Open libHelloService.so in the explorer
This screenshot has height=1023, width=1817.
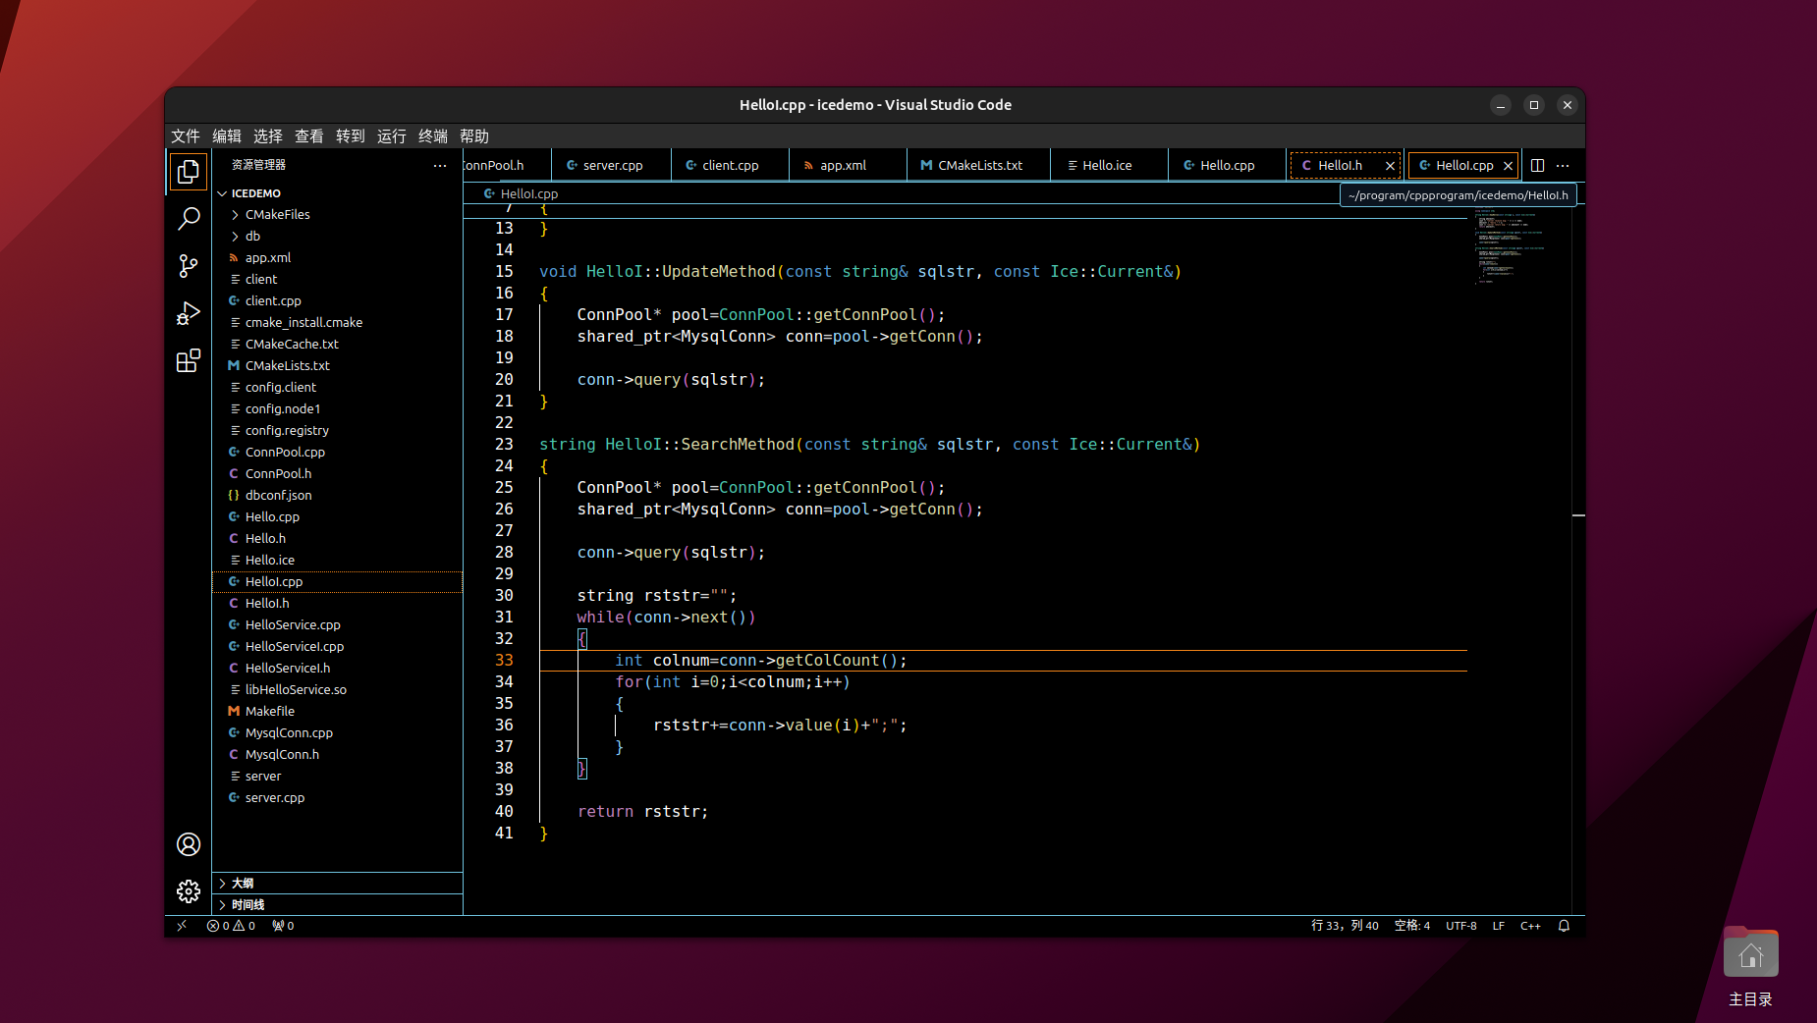[338, 689]
